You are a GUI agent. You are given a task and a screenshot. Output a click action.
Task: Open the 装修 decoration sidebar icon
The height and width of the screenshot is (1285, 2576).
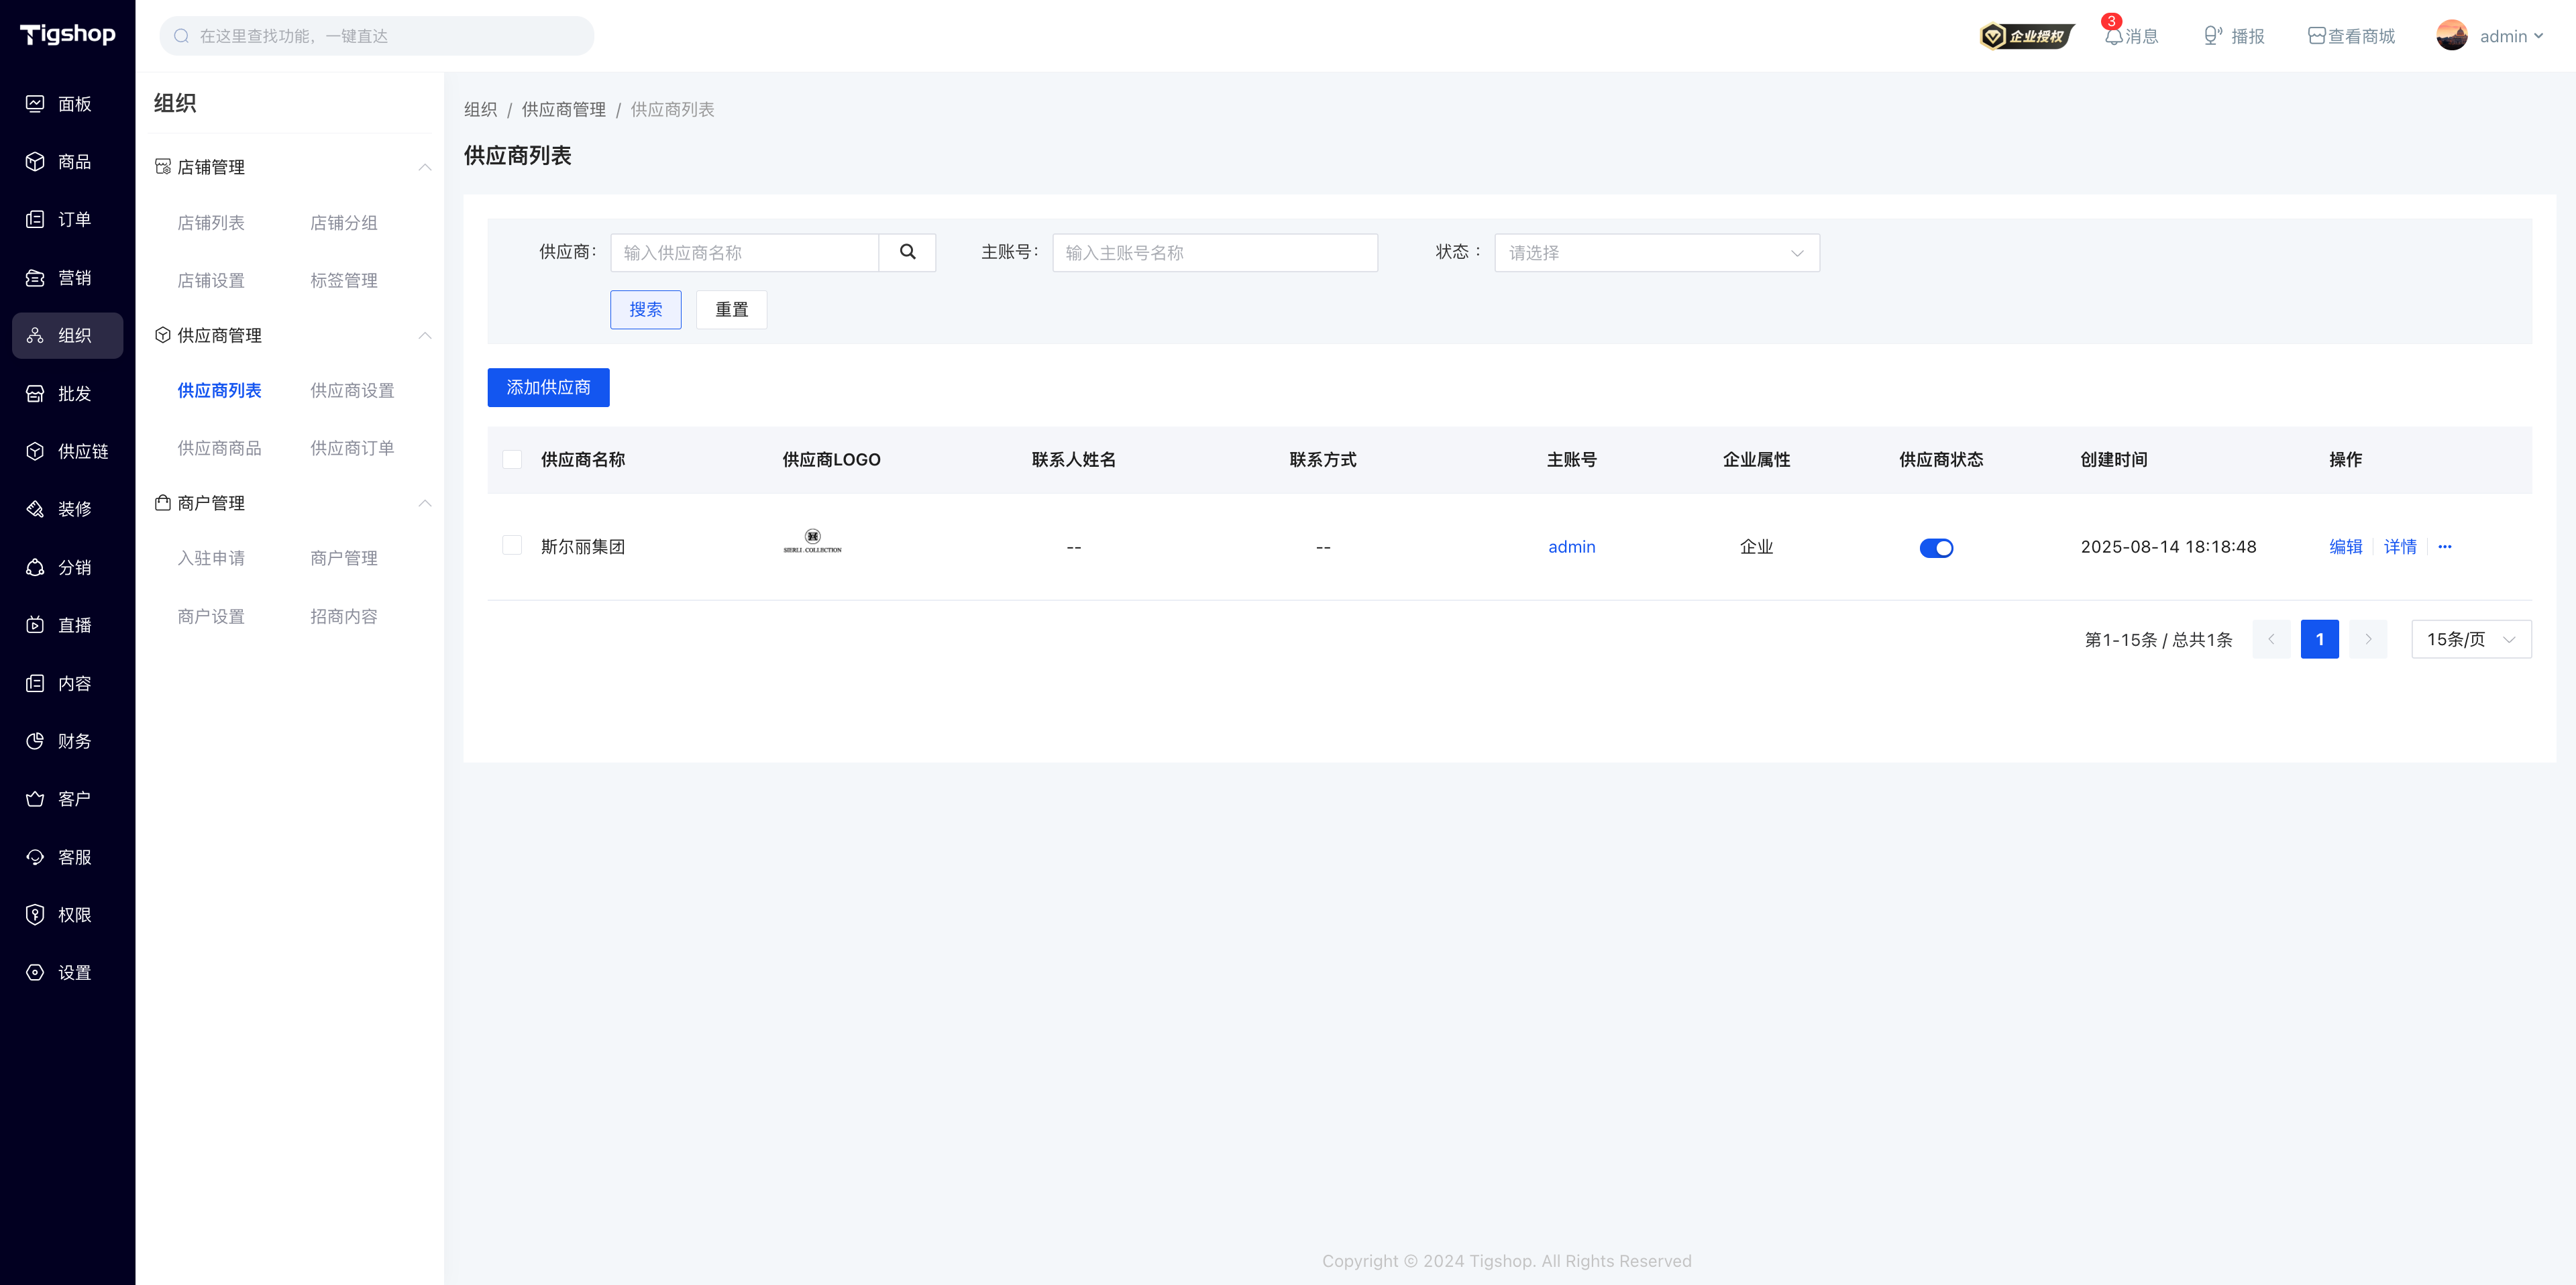pos(35,510)
